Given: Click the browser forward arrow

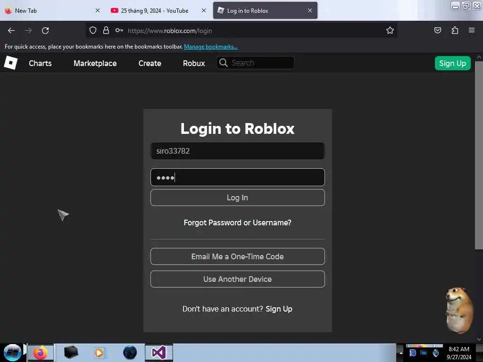Looking at the screenshot, I should [x=28, y=31].
